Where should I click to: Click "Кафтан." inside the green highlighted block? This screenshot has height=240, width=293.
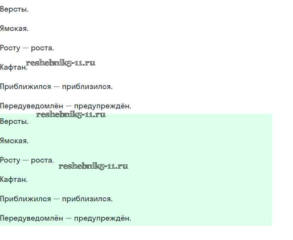click(x=13, y=179)
